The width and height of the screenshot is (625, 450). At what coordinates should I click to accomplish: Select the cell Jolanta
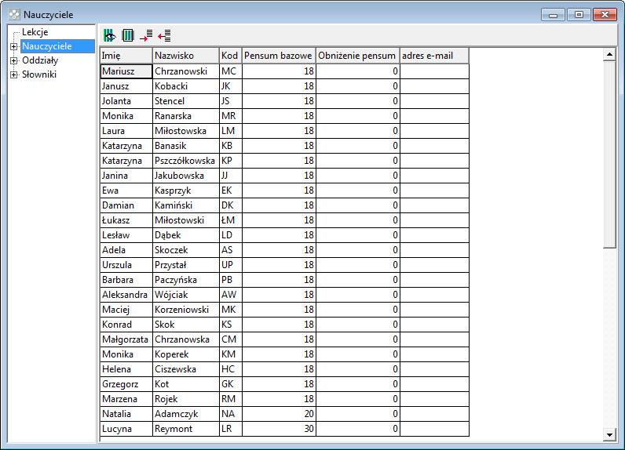(x=126, y=101)
